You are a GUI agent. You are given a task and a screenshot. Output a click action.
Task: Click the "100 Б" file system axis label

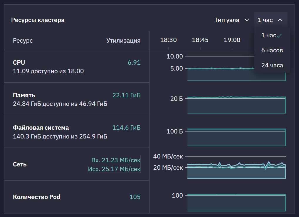tap(175, 131)
